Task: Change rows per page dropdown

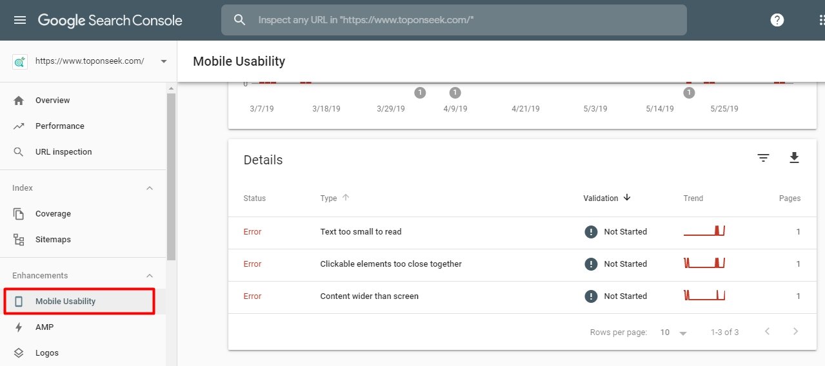Action: pyautogui.click(x=673, y=332)
